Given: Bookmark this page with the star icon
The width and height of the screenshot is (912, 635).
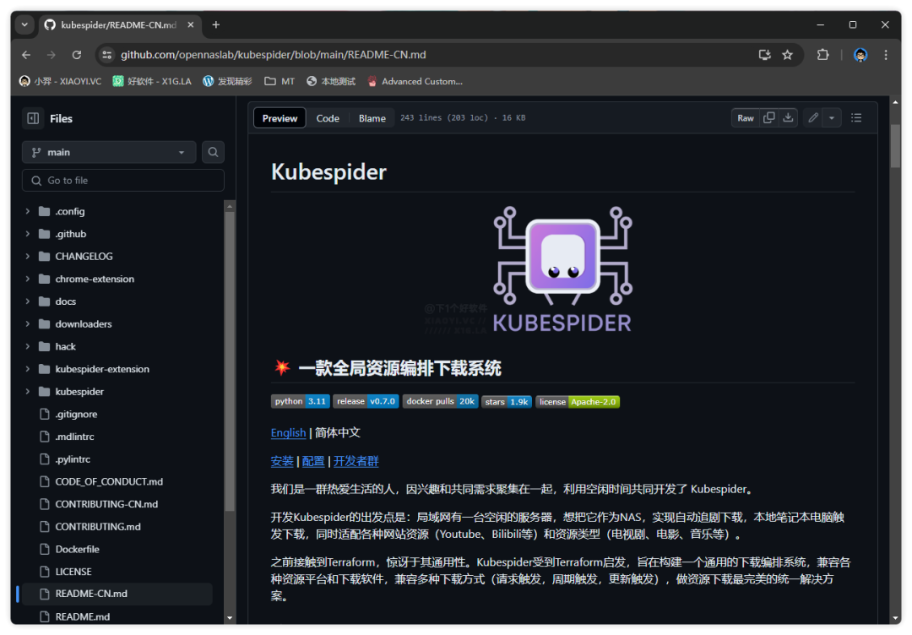Looking at the screenshot, I should pos(787,55).
